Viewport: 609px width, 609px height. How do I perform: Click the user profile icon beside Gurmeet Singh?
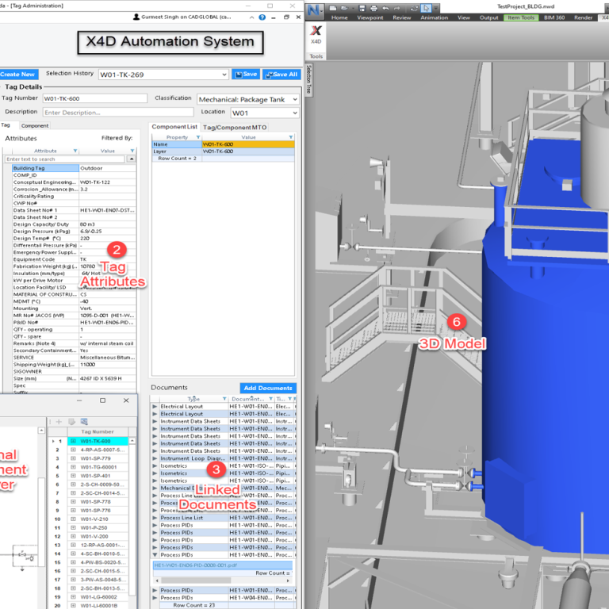[x=136, y=17]
